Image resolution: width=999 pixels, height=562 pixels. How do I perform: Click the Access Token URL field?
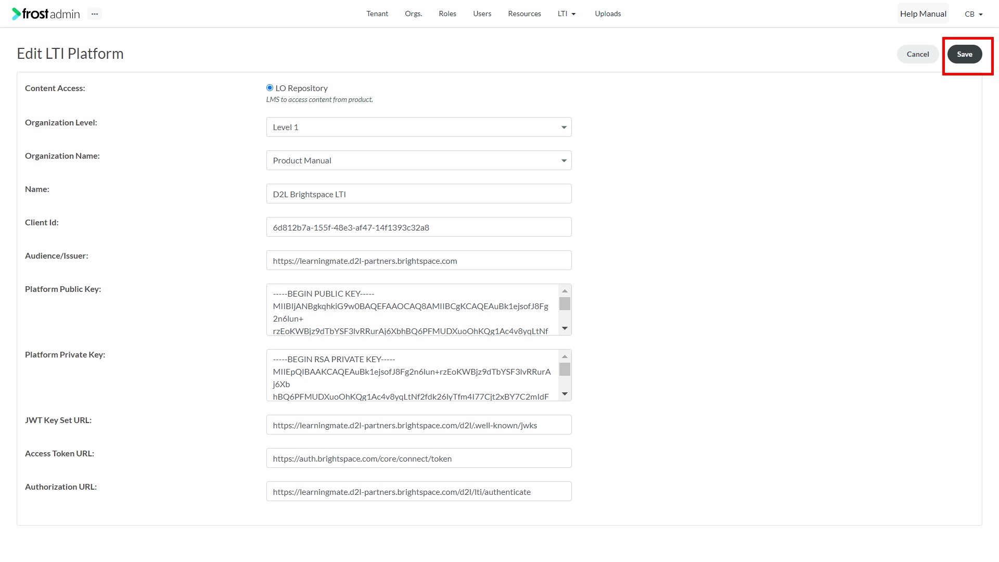click(419, 458)
